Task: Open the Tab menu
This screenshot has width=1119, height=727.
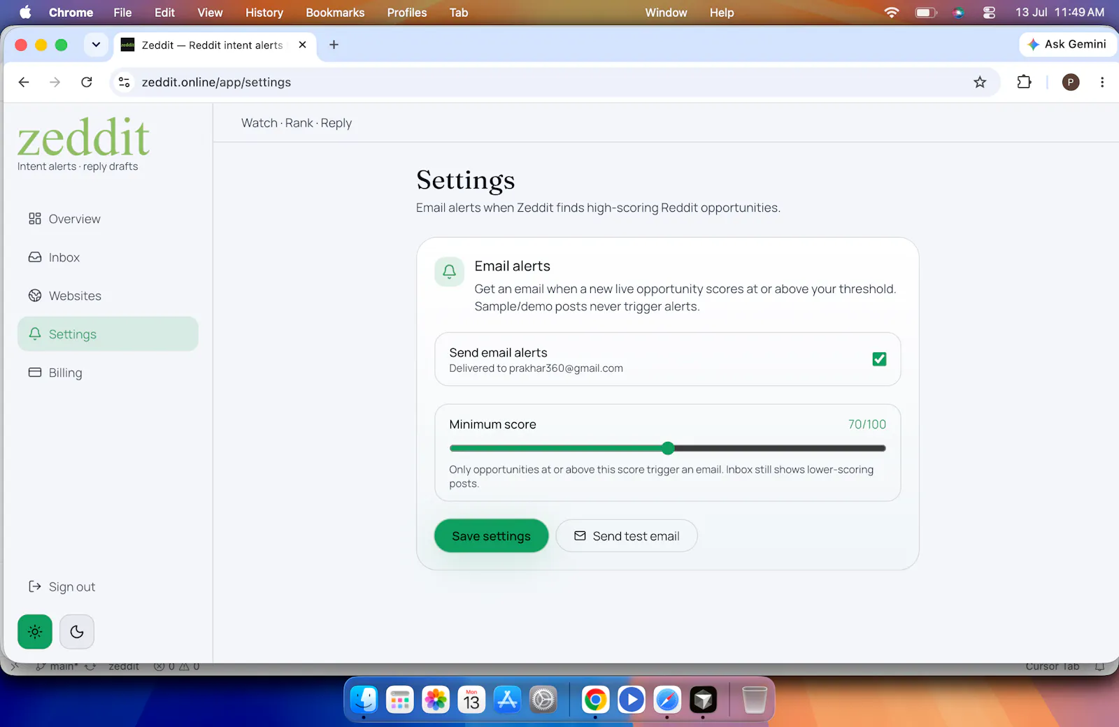Action: coord(459,13)
